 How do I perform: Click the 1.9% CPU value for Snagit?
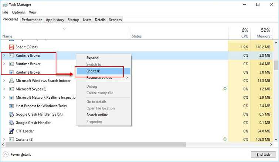pyautogui.click(x=245, y=47)
